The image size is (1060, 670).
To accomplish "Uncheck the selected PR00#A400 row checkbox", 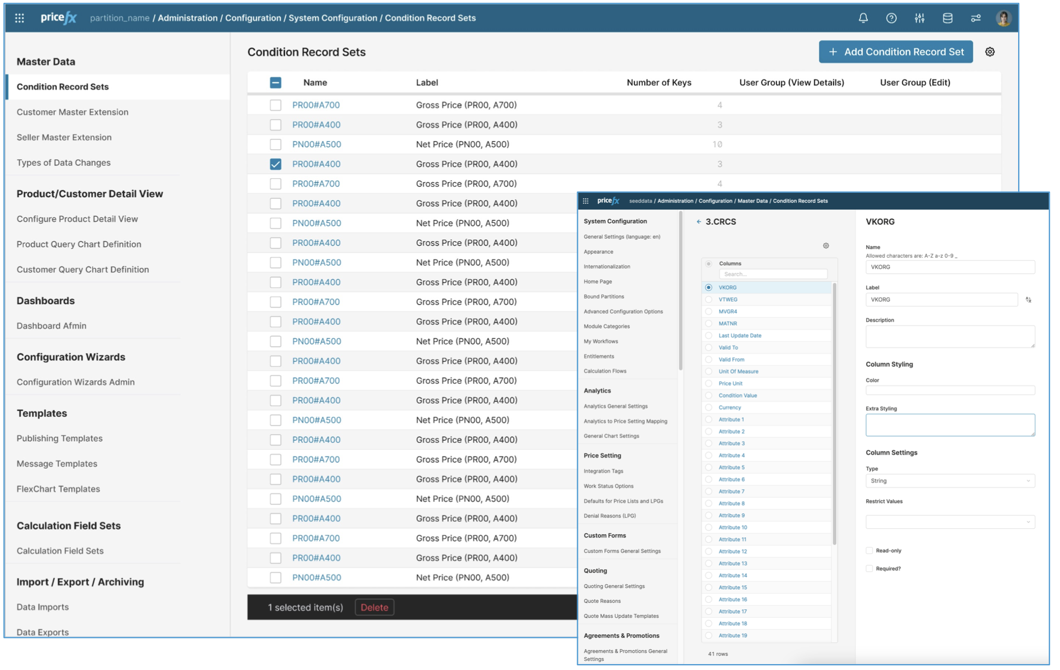I will pyautogui.click(x=275, y=164).
